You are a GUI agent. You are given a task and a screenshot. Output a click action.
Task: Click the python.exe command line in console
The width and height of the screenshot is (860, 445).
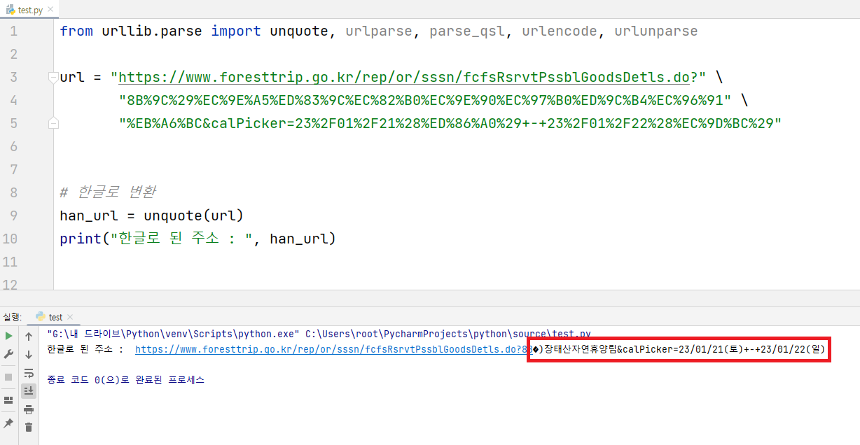319,334
